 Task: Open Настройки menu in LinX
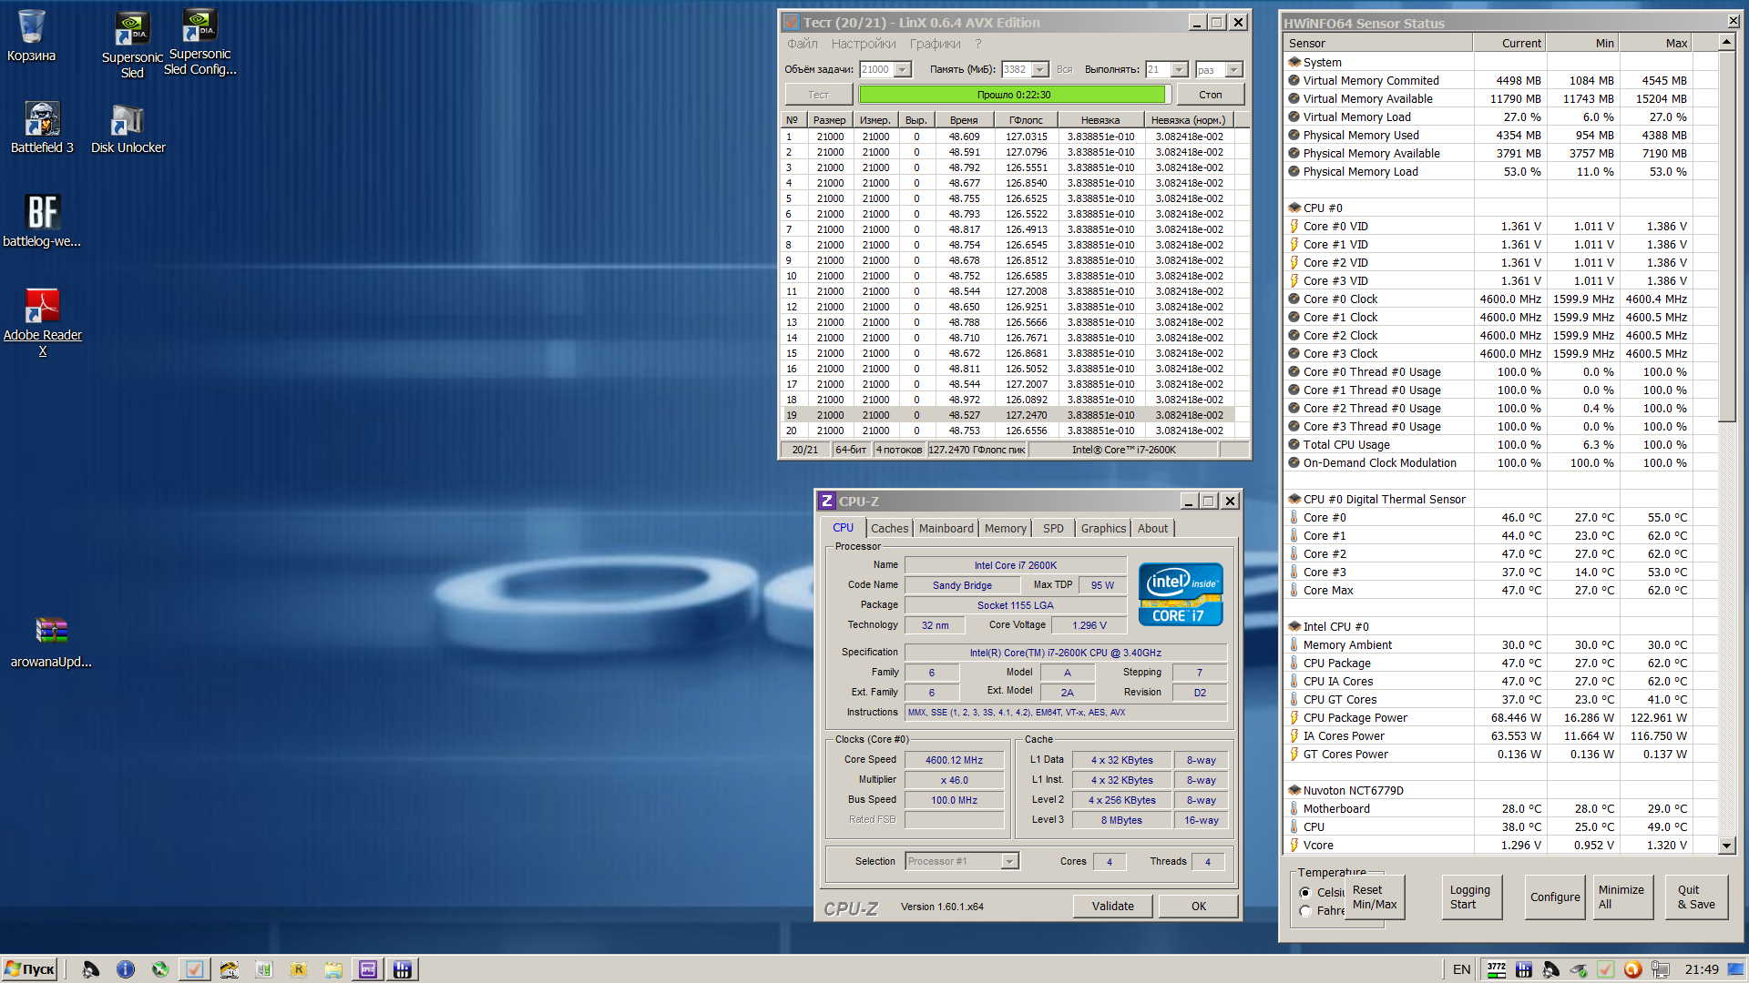coord(864,44)
